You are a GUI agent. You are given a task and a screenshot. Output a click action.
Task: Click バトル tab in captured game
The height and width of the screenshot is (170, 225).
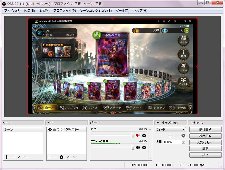[x=91, y=108]
